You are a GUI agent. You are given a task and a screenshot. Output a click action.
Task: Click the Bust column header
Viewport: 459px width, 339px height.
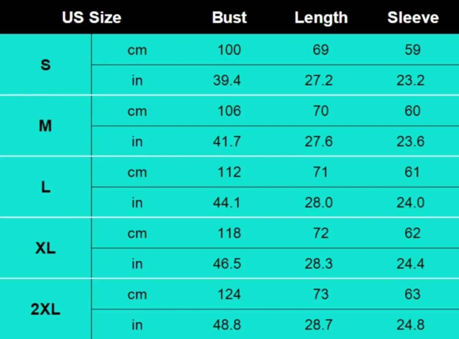(229, 17)
